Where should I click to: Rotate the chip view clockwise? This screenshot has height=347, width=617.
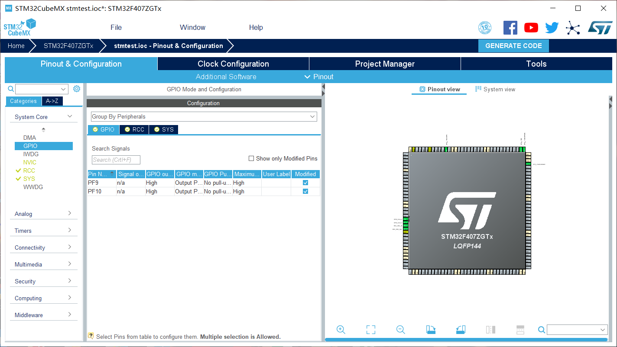point(431,330)
